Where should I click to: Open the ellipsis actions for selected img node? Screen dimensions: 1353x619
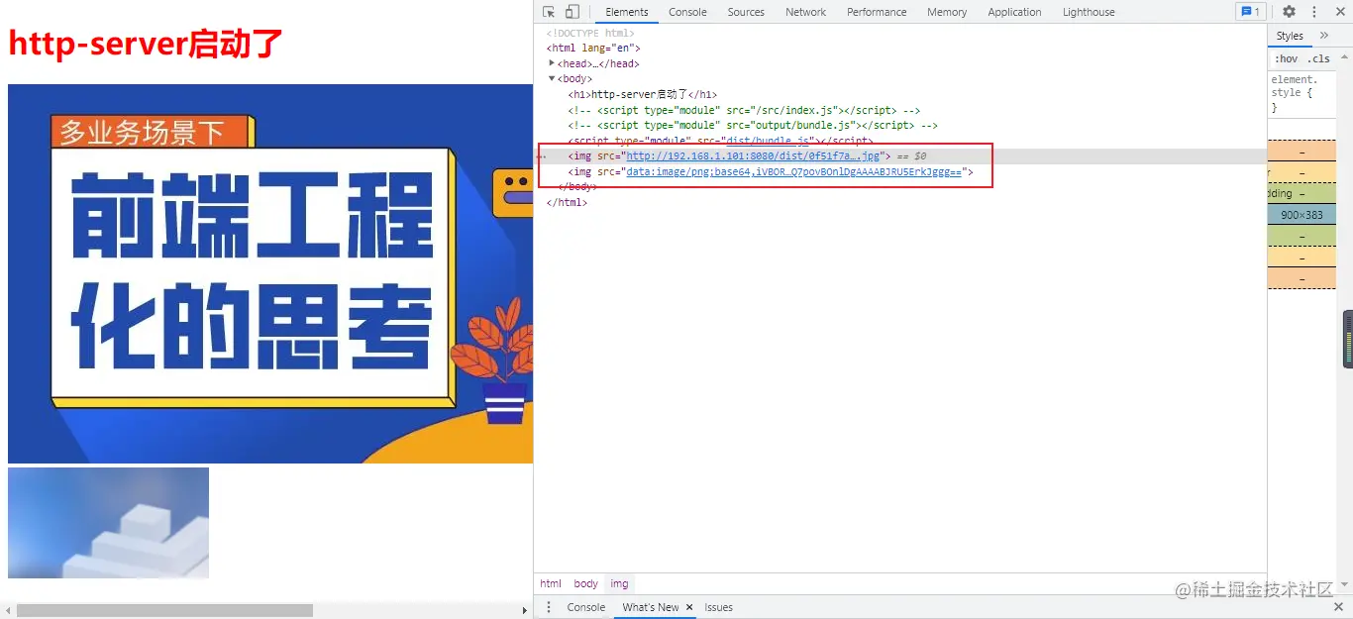542,156
